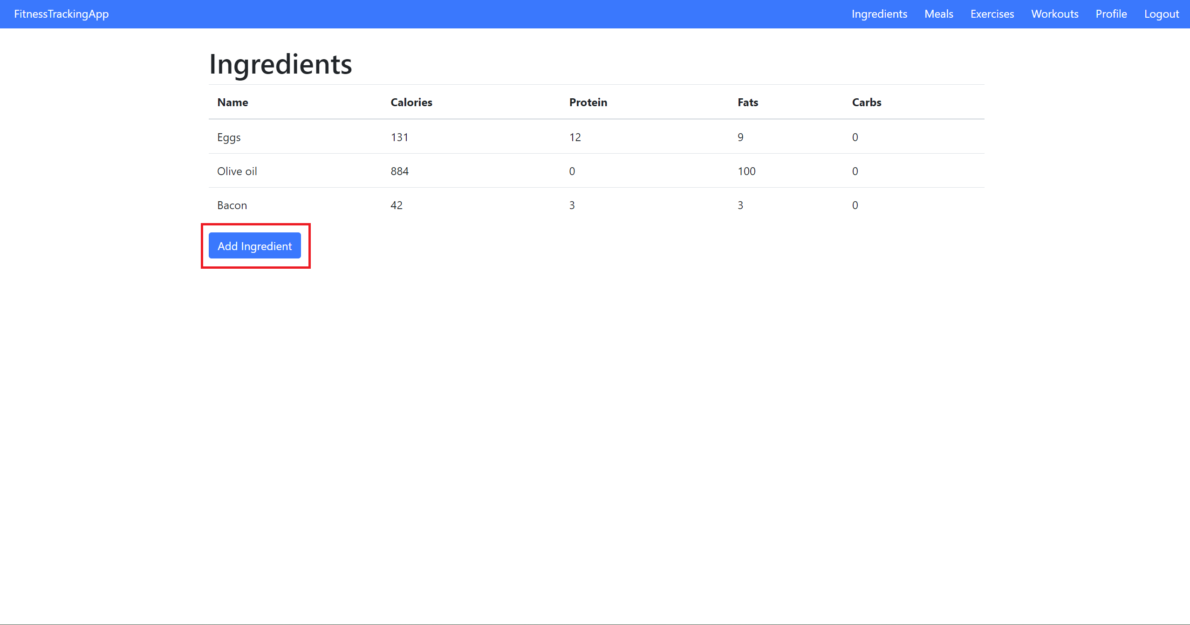Click Olive oil's fats value 100
1190x625 pixels.
(x=746, y=171)
